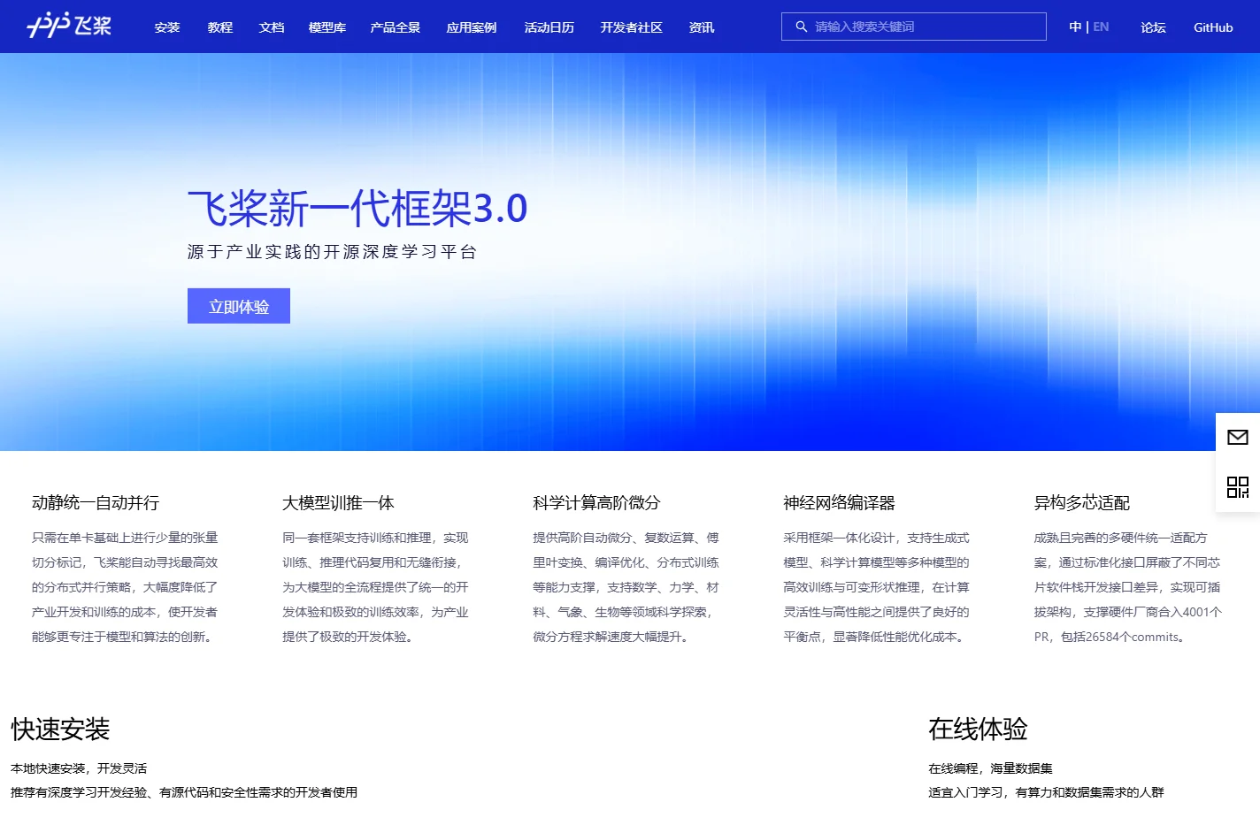Image resolution: width=1260 pixels, height=825 pixels.
Task: Click the paragraph starting 成熟且完善的多硬件
Action: [x=1127, y=587]
